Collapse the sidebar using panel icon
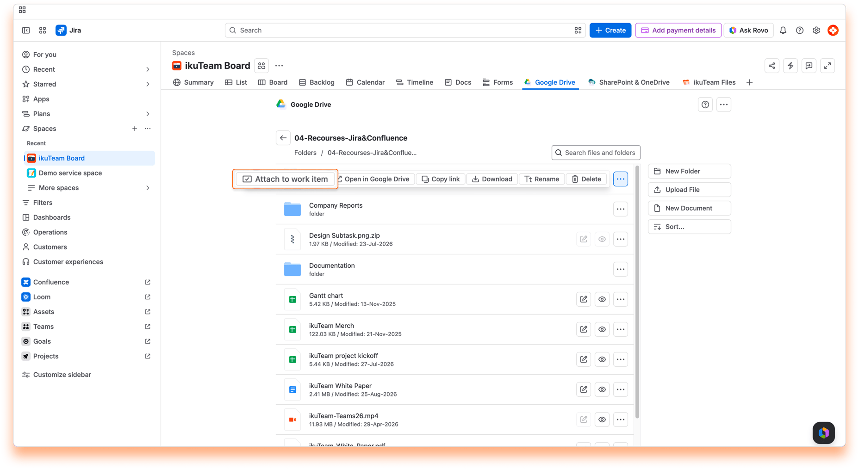The width and height of the screenshot is (859, 469). [26, 31]
